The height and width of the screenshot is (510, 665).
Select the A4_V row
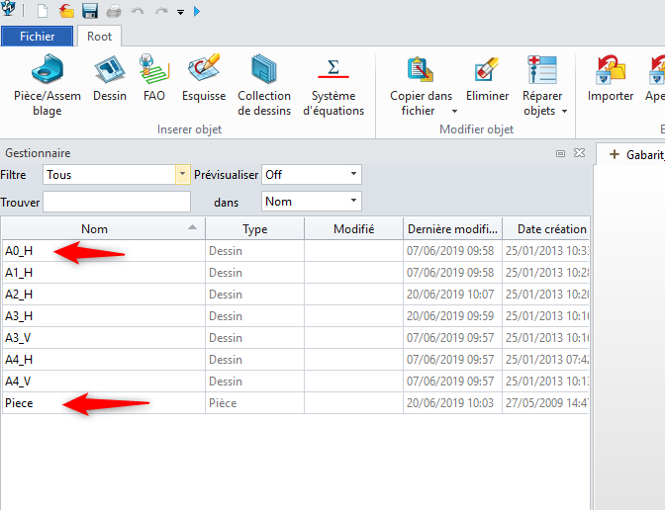(296, 382)
